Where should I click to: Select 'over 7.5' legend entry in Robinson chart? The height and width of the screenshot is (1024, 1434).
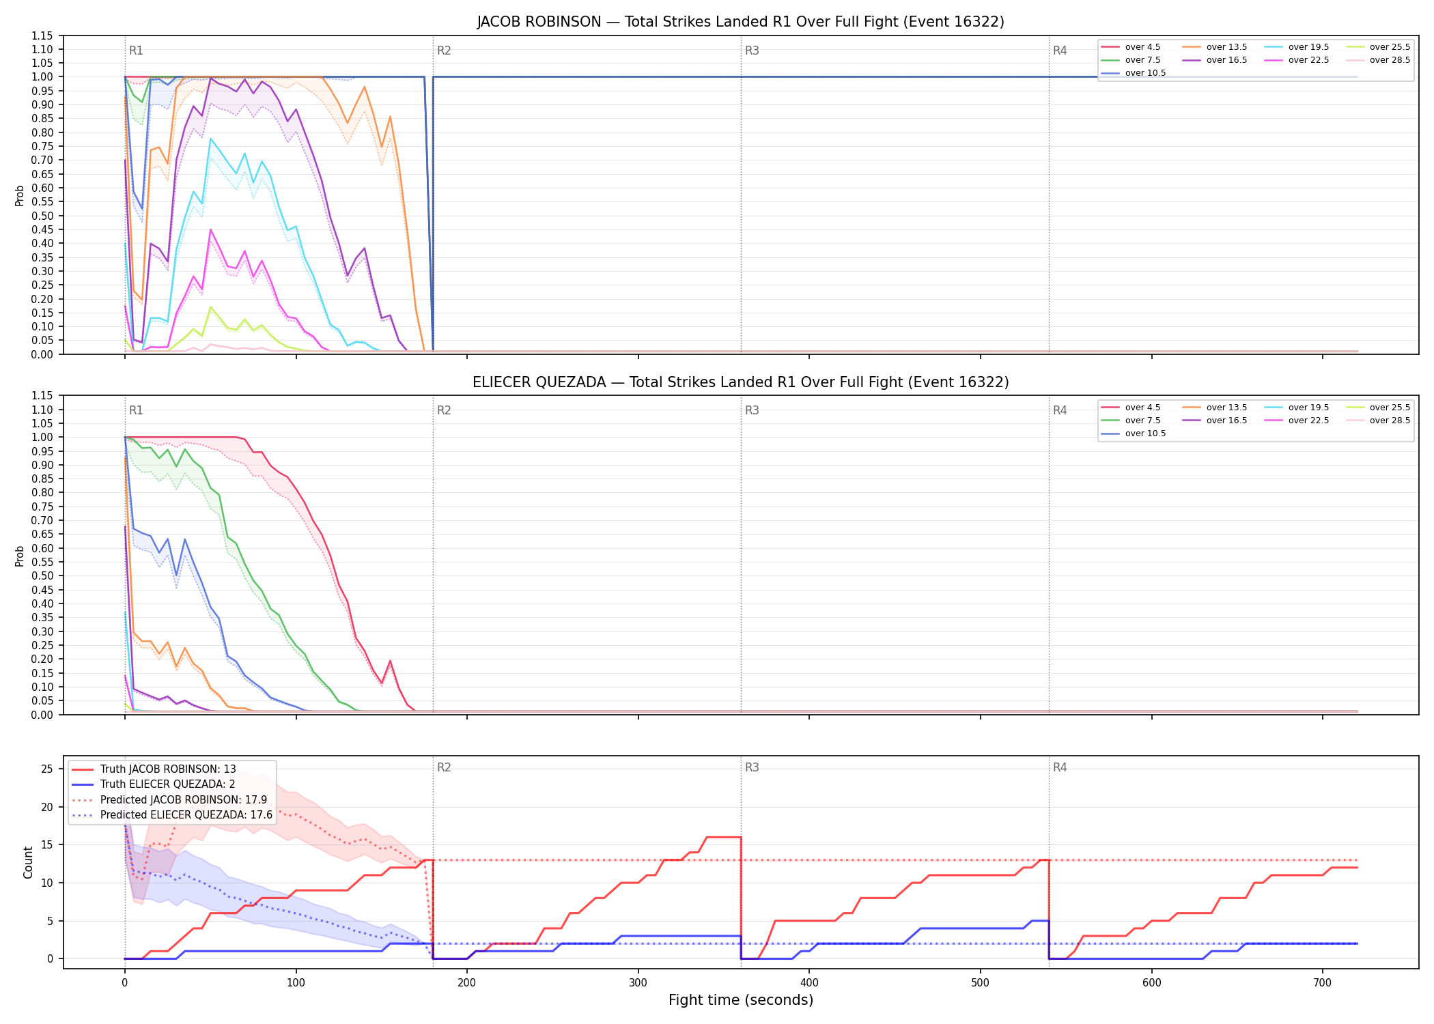pos(1131,60)
